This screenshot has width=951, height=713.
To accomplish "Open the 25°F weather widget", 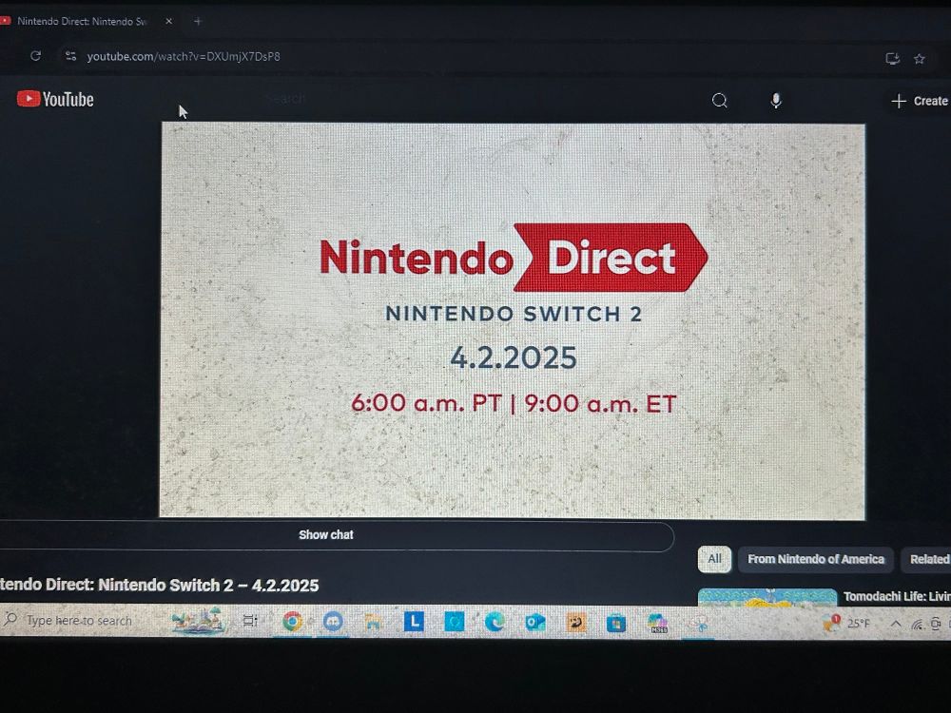I will (846, 623).
